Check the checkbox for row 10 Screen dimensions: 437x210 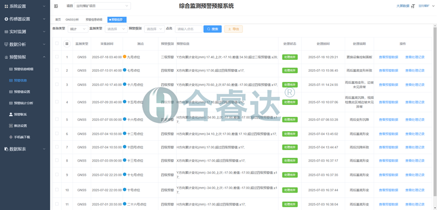coord(57,190)
